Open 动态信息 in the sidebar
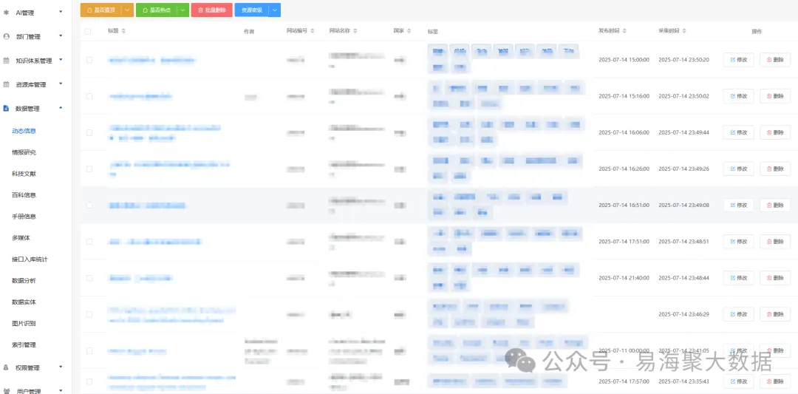 24,131
